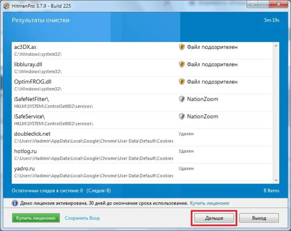Click Файл подозрителен status for OptimFROG.dll
The width and height of the screenshot is (291, 231).
(212, 82)
